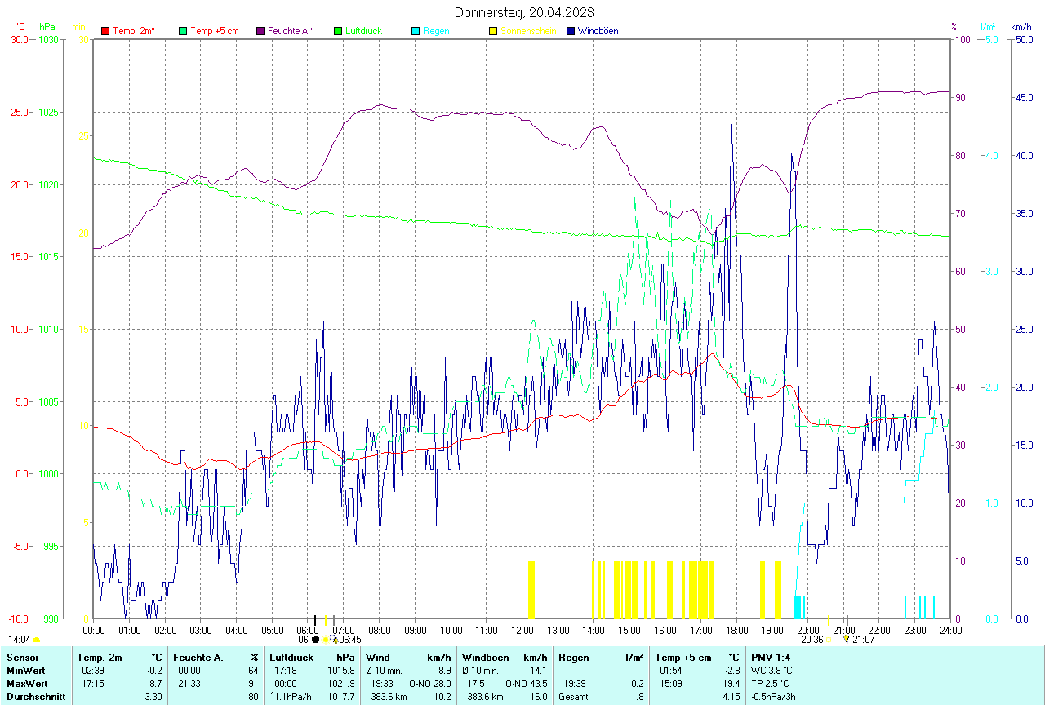Click the 'Gesamt:' rain total label
The image size is (1045, 705).
[574, 697]
